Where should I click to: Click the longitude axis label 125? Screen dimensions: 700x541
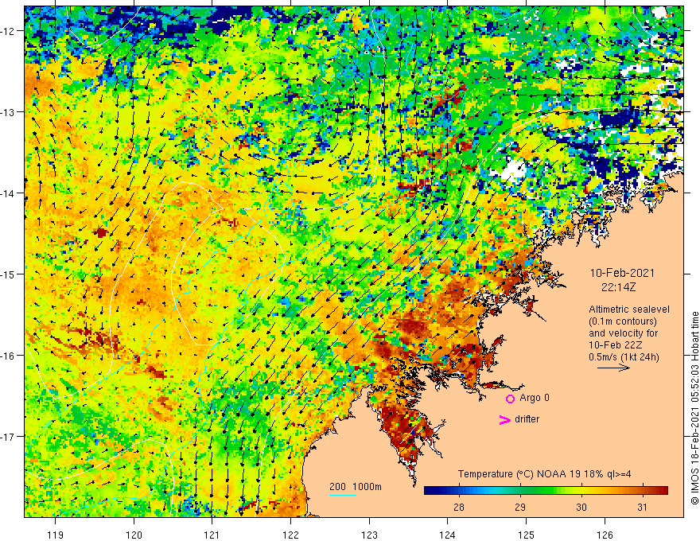[x=527, y=535]
